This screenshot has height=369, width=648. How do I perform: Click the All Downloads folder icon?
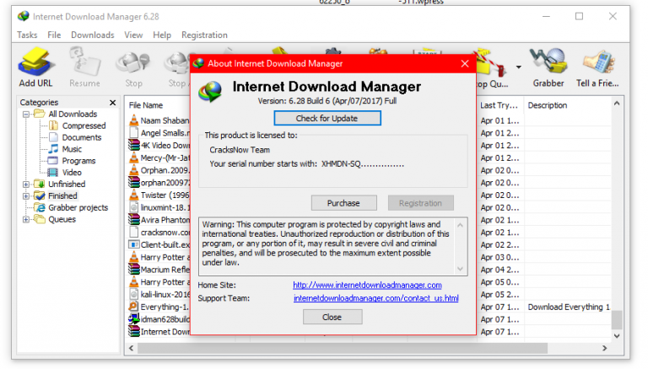click(40, 114)
